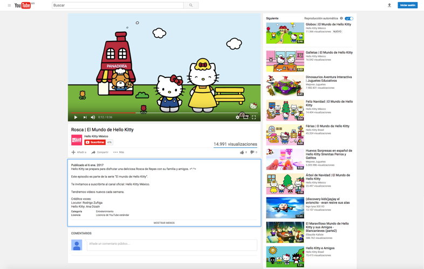Click the public comment input box
This screenshot has width=424, height=269.
172,245
